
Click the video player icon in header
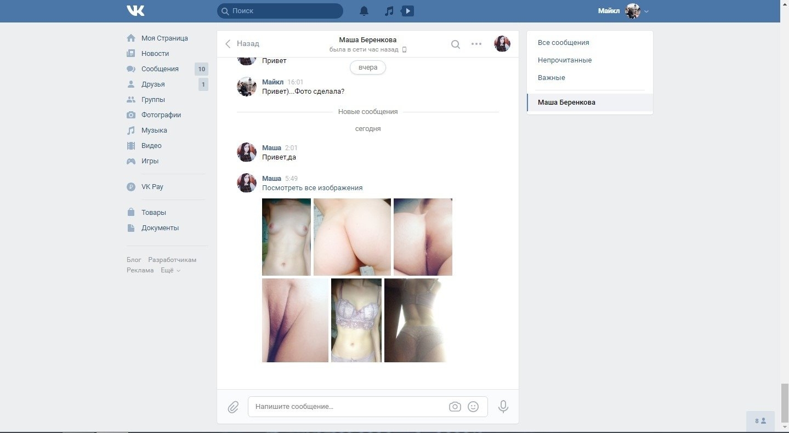pyautogui.click(x=407, y=11)
